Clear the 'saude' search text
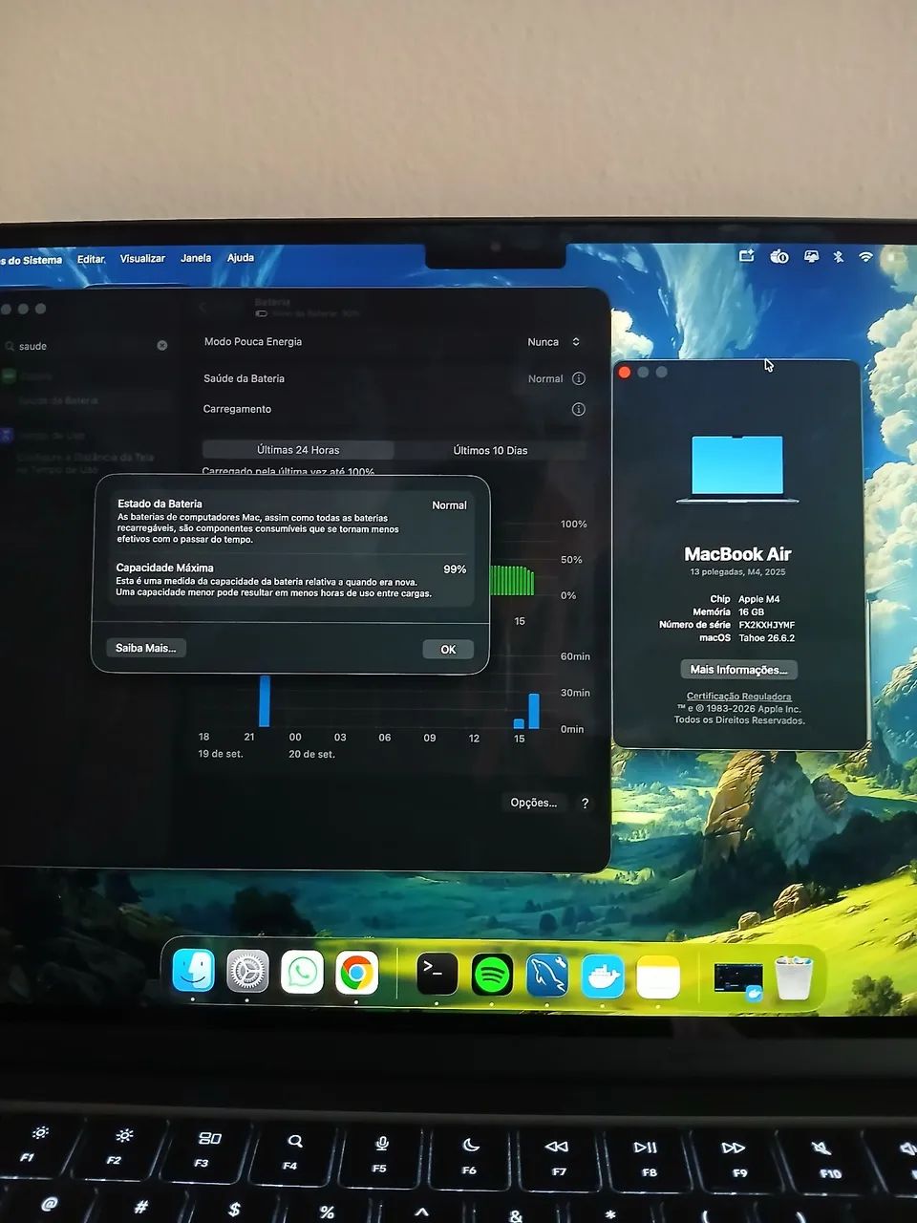917x1223 pixels. [162, 345]
